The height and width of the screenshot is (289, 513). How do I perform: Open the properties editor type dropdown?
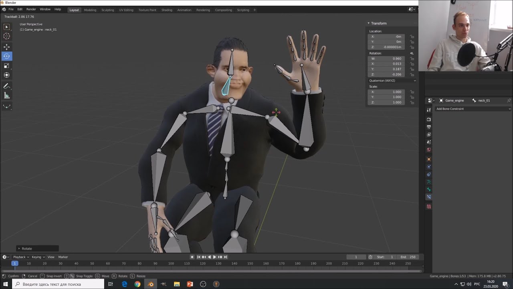pos(431,100)
